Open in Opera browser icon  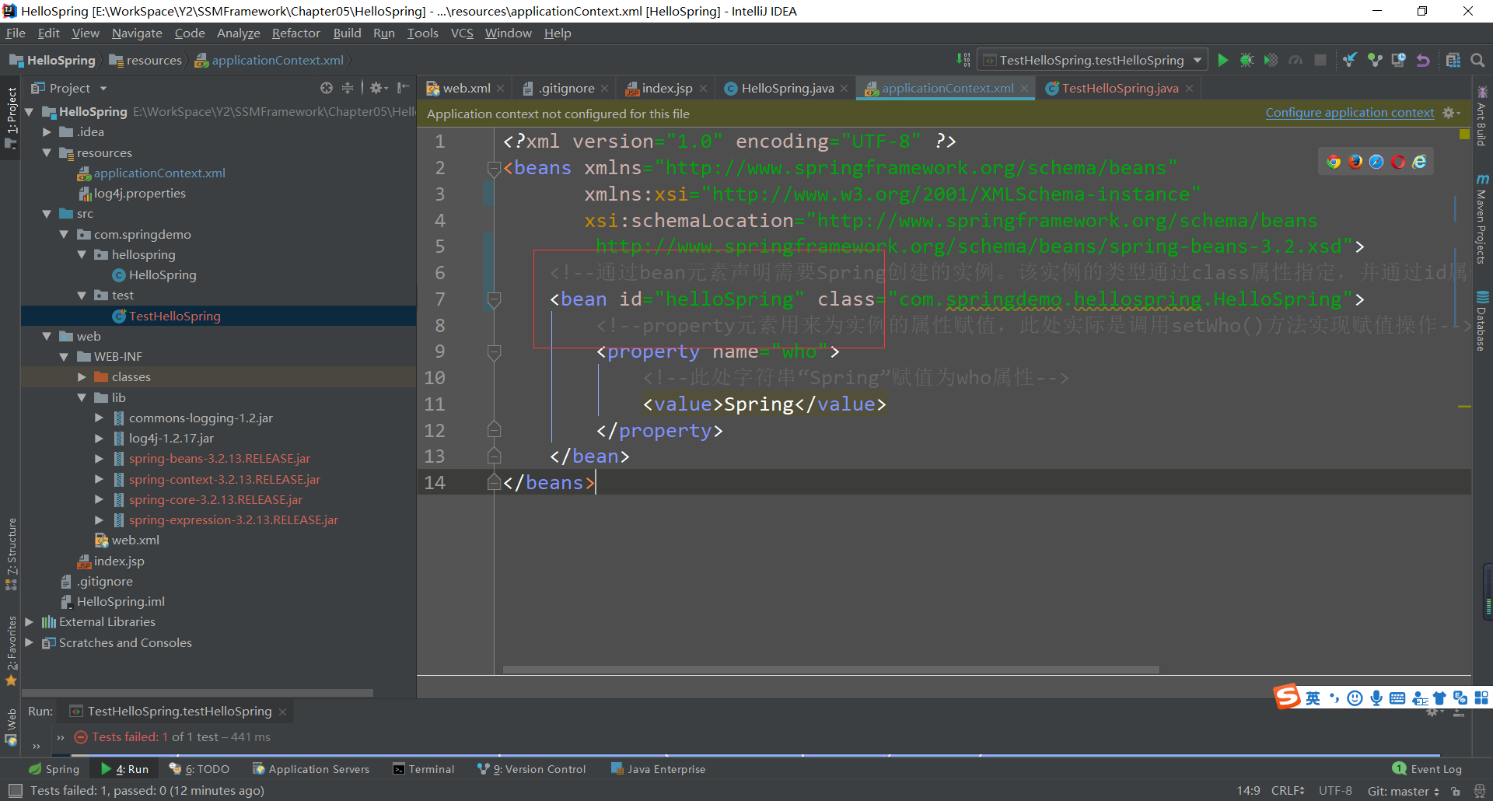coord(1398,162)
